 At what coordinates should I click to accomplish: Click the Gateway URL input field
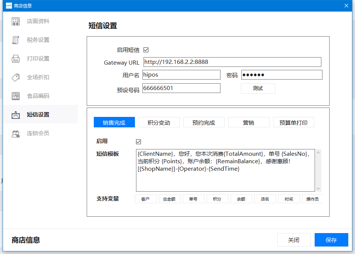[x=232, y=62]
